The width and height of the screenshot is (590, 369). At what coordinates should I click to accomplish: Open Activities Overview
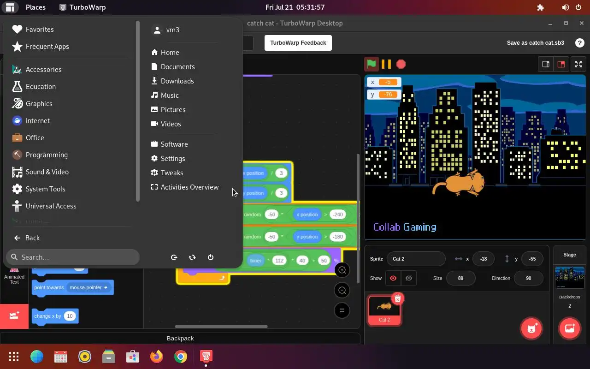(x=184, y=187)
